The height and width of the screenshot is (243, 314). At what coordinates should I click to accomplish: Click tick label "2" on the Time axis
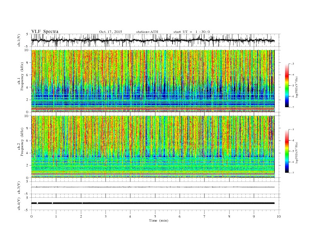[81, 216]
